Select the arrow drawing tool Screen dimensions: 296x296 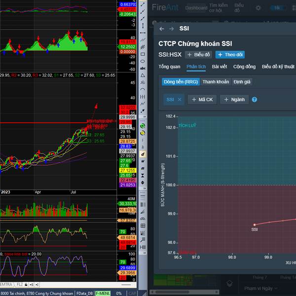click(x=143, y=111)
